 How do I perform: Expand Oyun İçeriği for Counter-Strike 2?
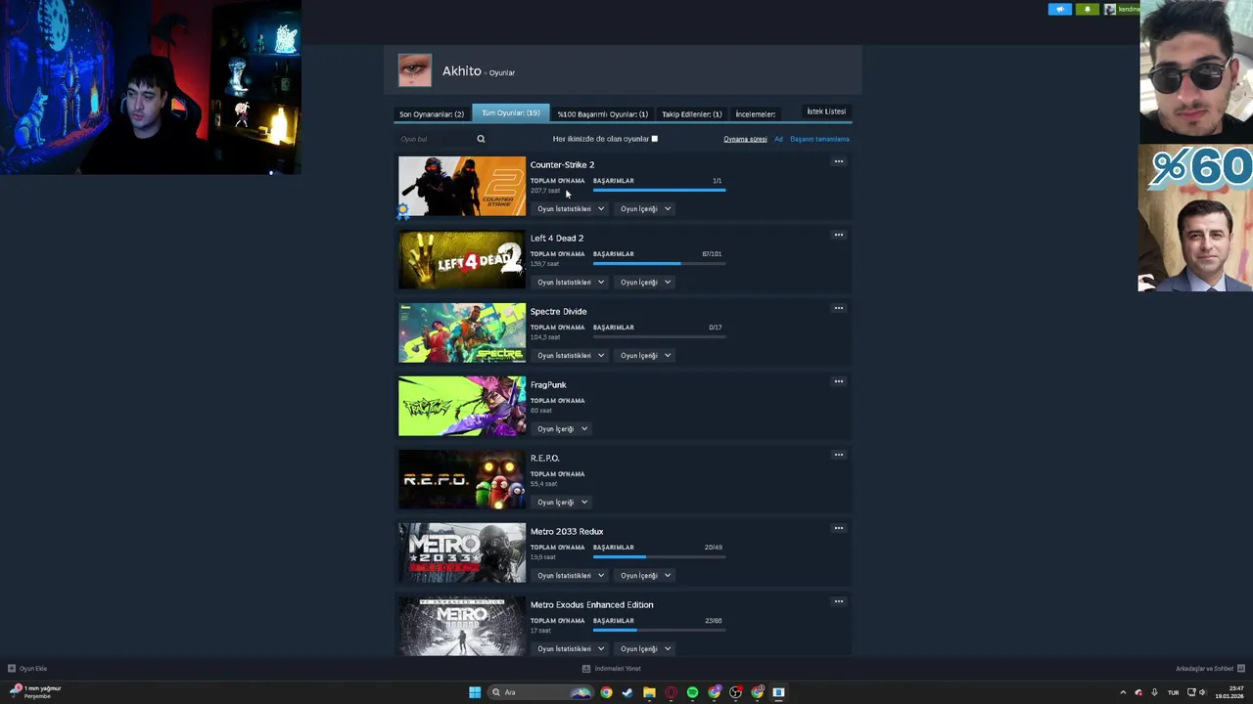coord(644,208)
